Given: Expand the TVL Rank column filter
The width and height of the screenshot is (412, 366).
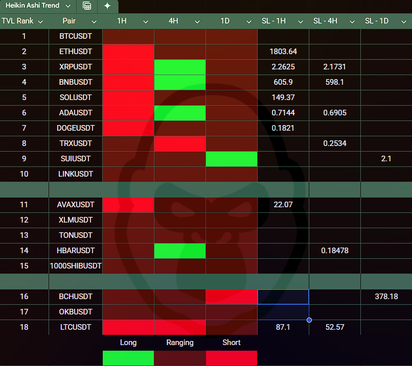Looking at the screenshot, I should click(40, 22).
